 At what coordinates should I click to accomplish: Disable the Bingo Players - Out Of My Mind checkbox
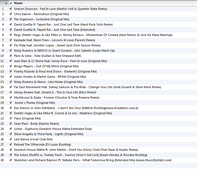(10, 66)
